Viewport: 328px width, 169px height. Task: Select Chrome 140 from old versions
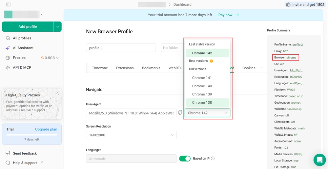point(202,86)
